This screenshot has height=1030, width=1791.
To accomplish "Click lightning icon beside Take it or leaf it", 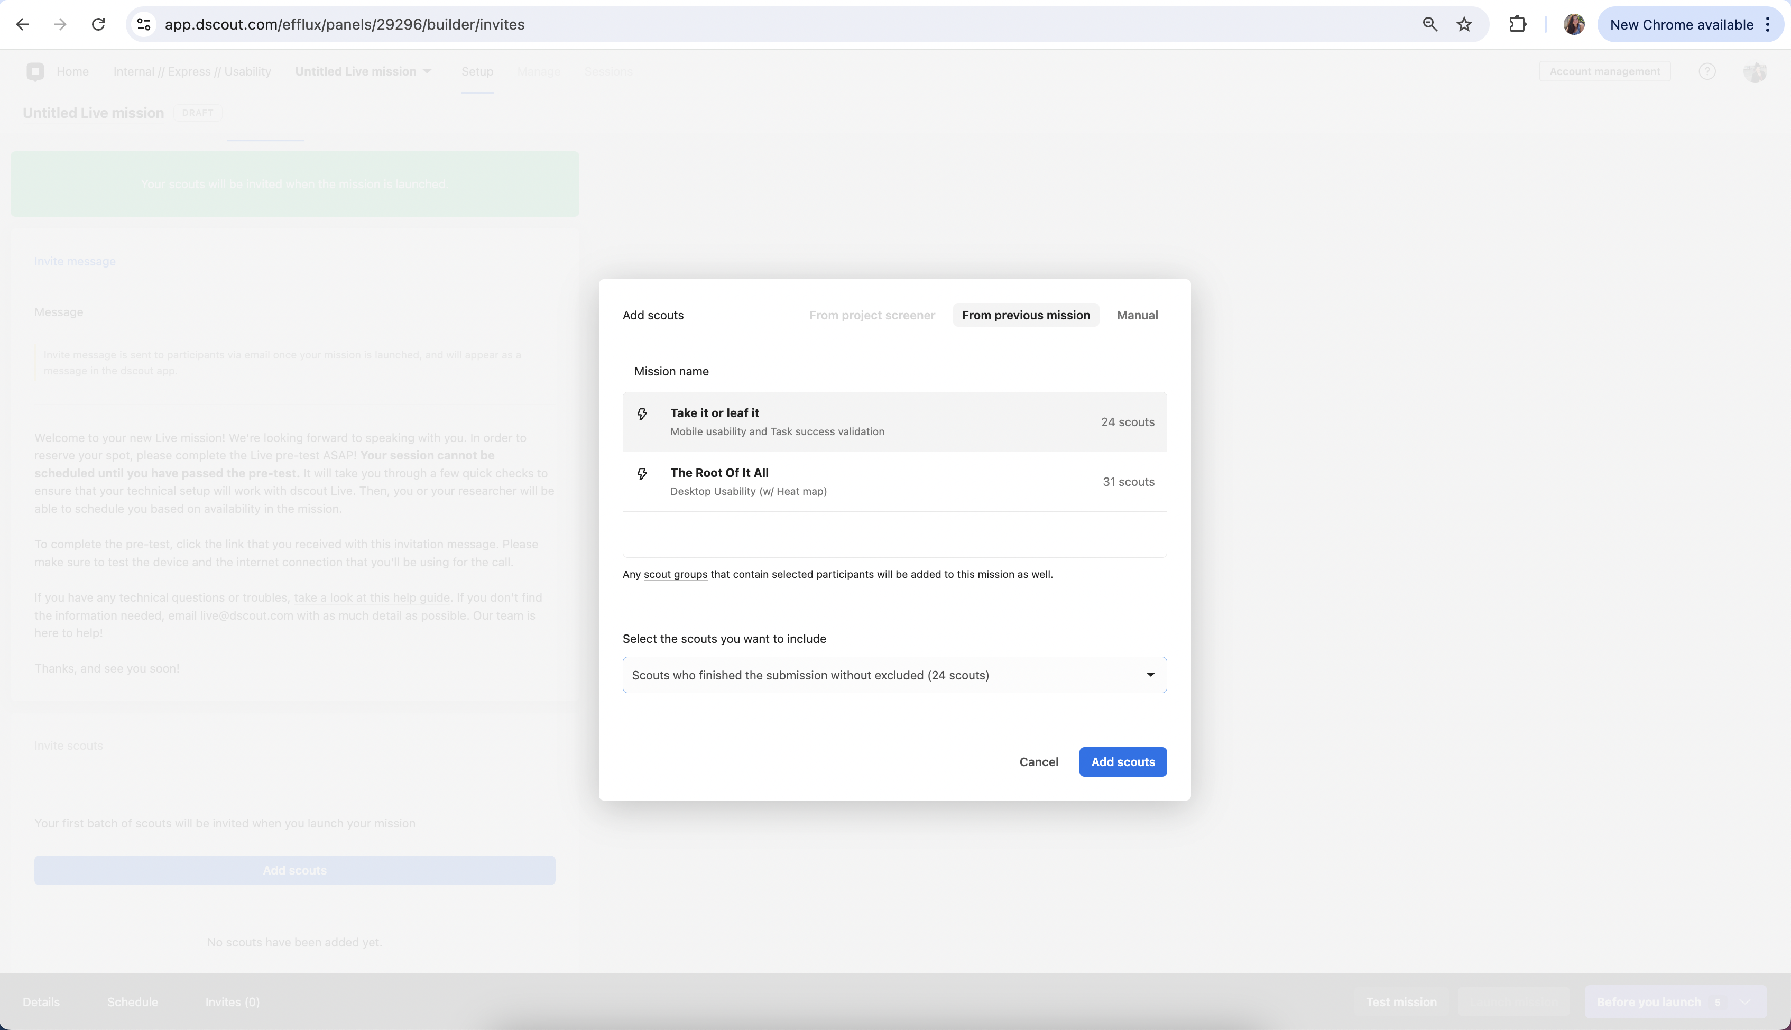I will (642, 414).
